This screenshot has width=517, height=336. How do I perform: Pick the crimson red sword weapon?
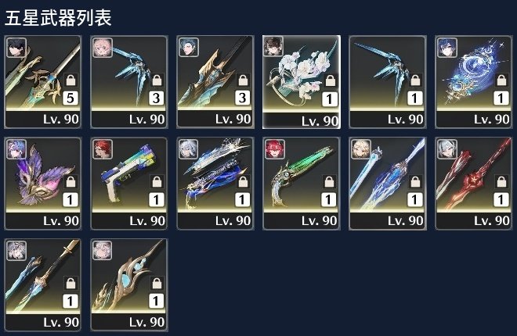[474, 184]
